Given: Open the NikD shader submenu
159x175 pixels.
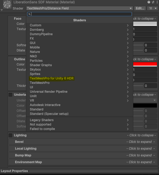Looking at the screenshot, I should point(79,56).
